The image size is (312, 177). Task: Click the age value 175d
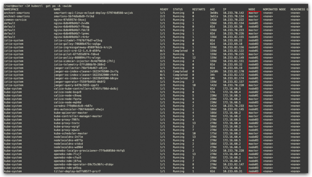click(x=213, y=133)
